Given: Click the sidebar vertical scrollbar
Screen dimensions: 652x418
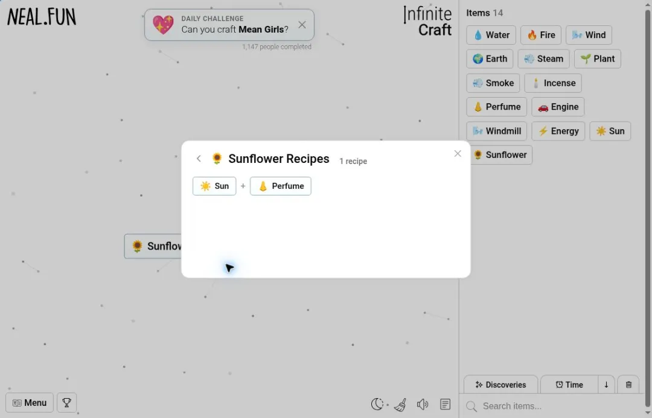Looking at the screenshot, I should [648, 207].
